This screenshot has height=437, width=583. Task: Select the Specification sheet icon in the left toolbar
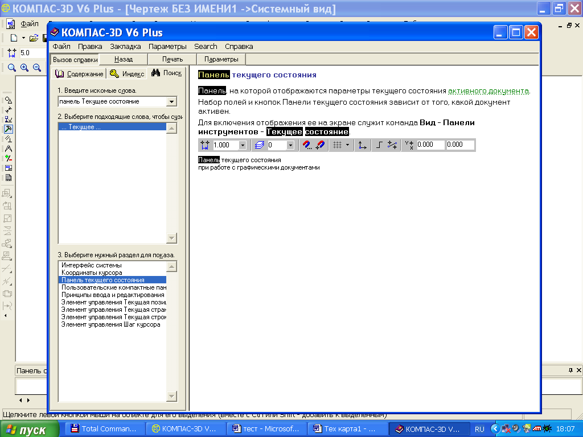click(x=8, y=178)
